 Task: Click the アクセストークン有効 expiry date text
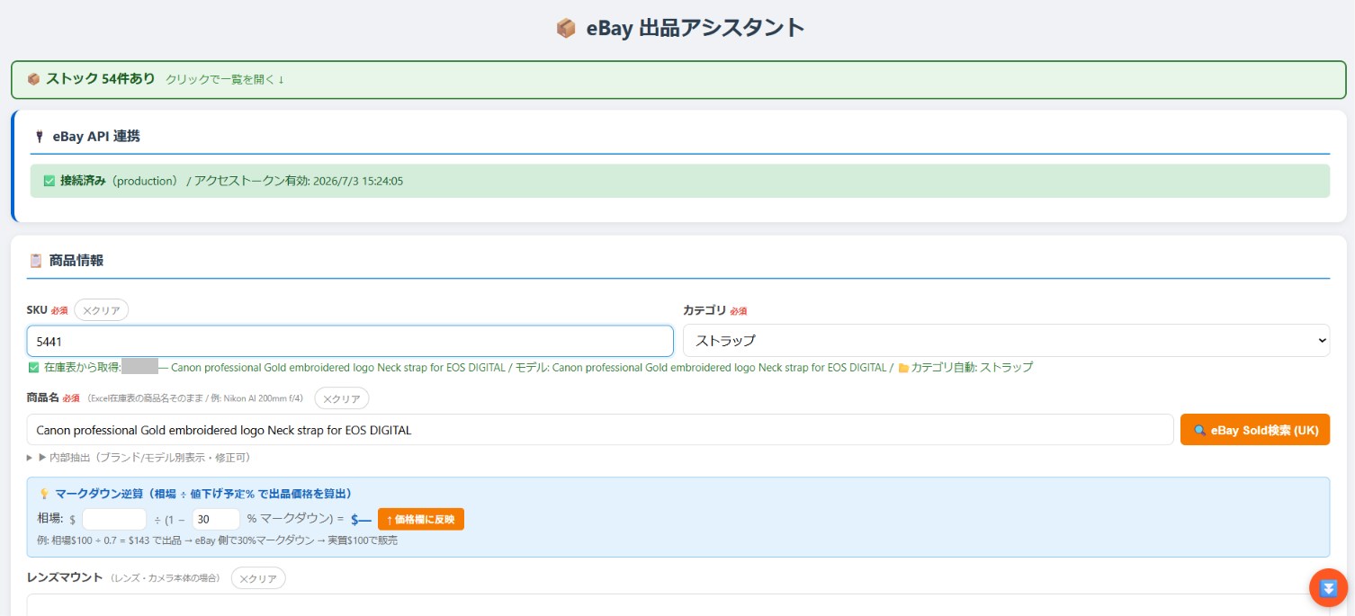click(x=299, y=181)
